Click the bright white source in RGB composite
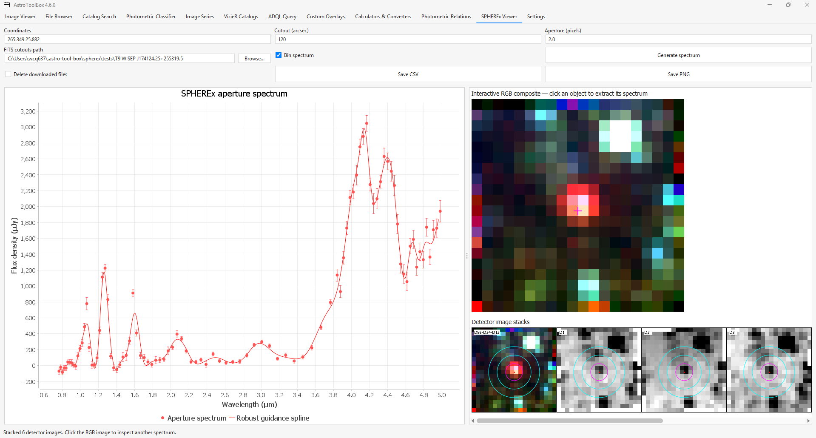816x438 pixels. pyautogui.click(x=620, y=136)
